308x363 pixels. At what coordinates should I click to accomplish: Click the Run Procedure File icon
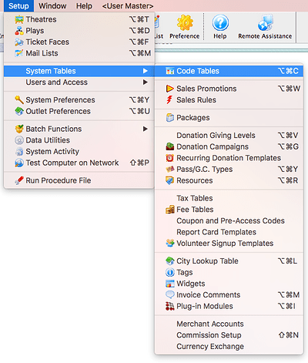pyautogui.click(x=19, y=180)
